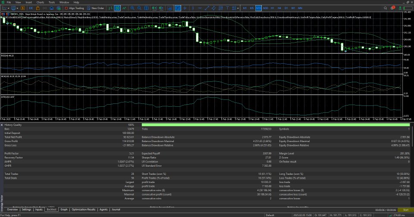This screenshot has width=414, height=217.
Task: Click the New Order button
Action: pyautogui.click(x=96, y=8)
